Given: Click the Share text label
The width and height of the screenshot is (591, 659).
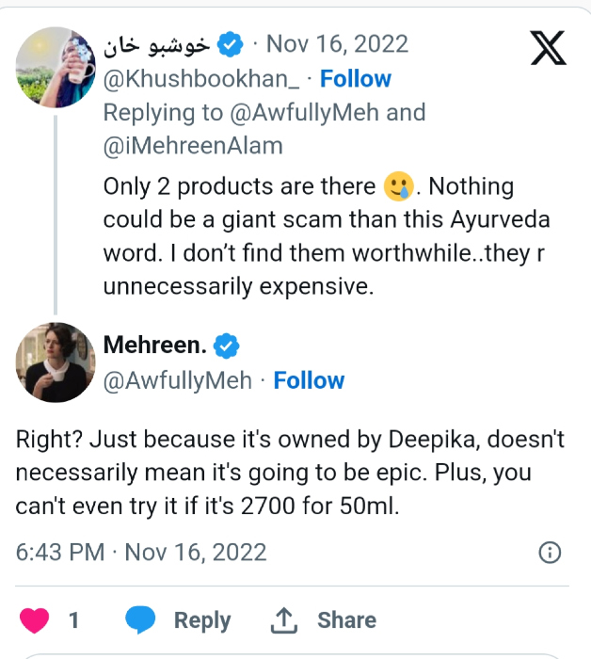Looking at the screenshot, I should [346, 620].
